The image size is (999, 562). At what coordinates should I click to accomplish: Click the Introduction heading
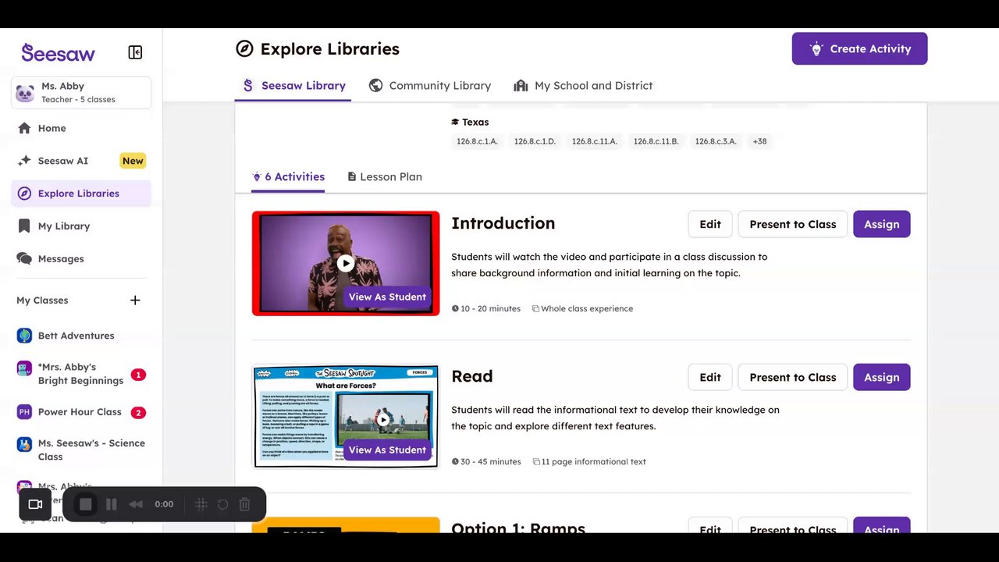click(503, 223)
